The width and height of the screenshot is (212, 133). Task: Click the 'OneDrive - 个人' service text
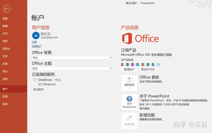[49, 80]
